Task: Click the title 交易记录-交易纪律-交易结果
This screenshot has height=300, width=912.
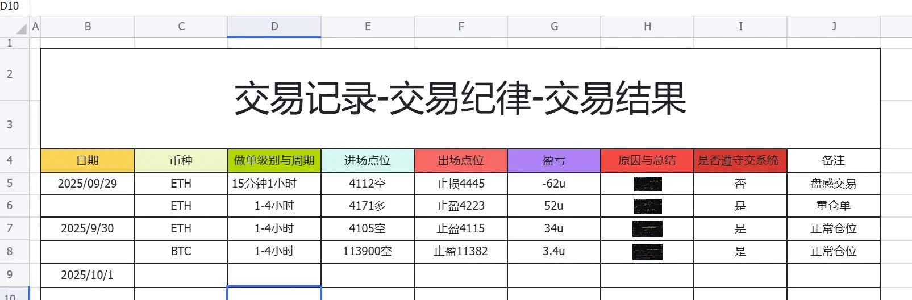Action: coord(460,99)
